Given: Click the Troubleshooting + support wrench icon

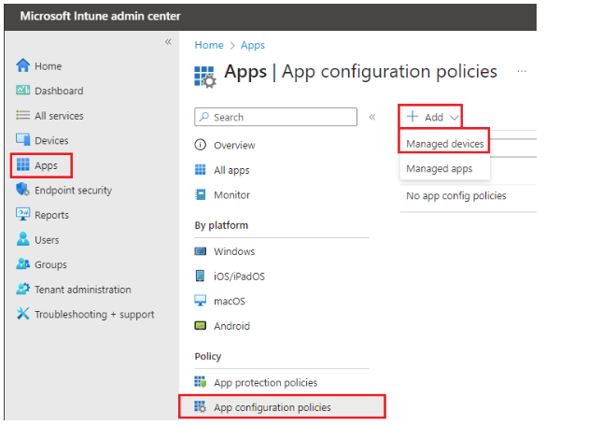Looking at the screenshot, I should [x=23, y=314].
